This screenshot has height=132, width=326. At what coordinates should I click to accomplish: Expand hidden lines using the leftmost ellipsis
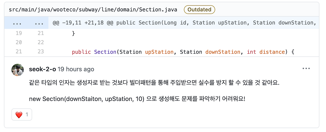(17, 23)
